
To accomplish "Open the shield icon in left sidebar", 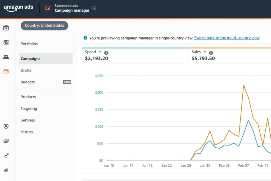I will (x=6, y=126).
